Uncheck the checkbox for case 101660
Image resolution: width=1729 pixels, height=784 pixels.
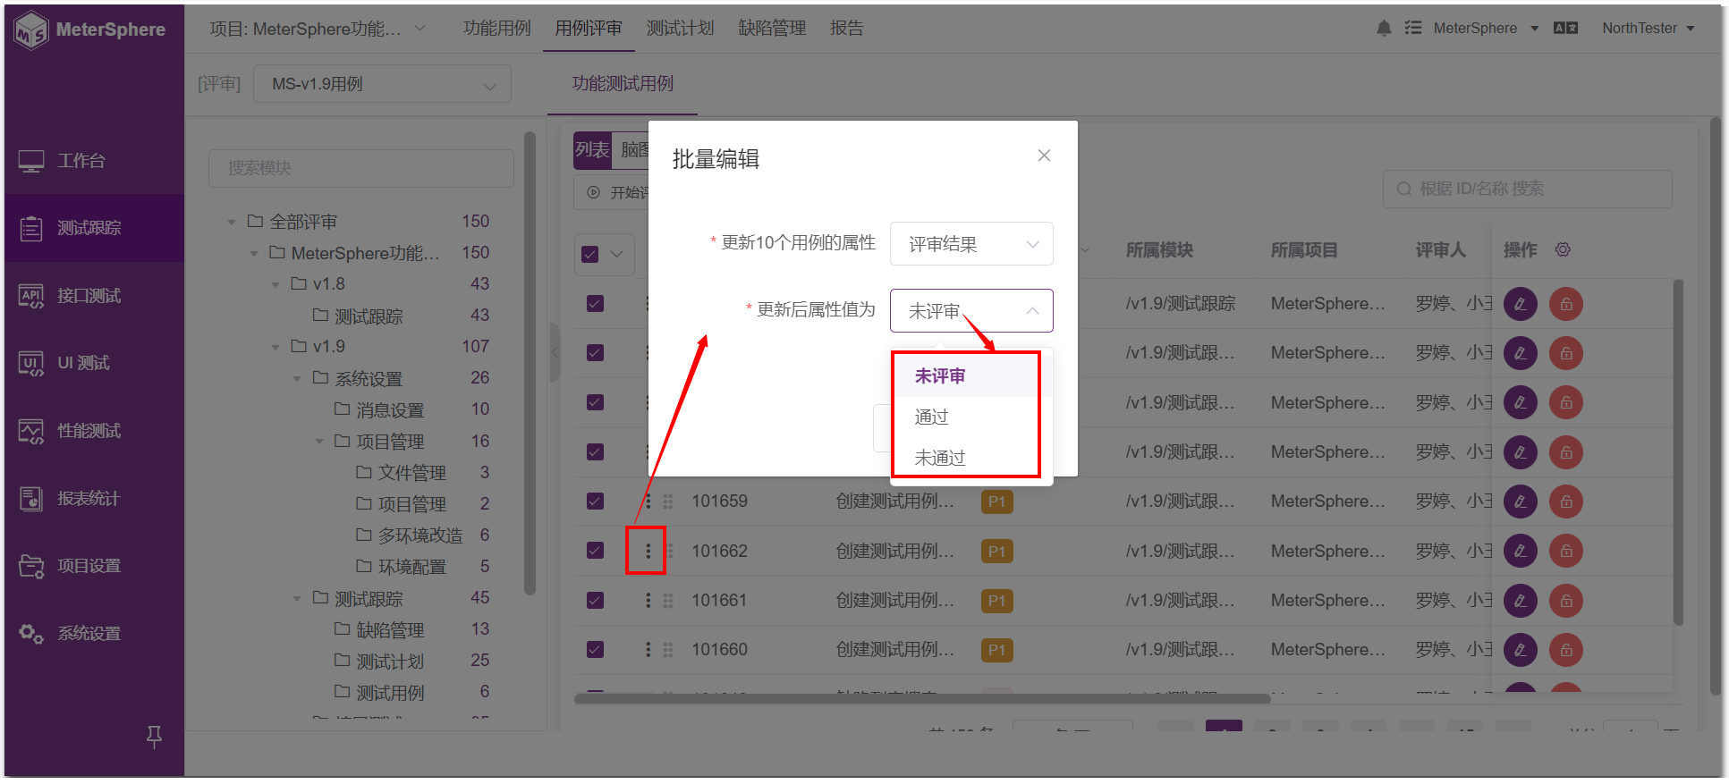(595, 650)
